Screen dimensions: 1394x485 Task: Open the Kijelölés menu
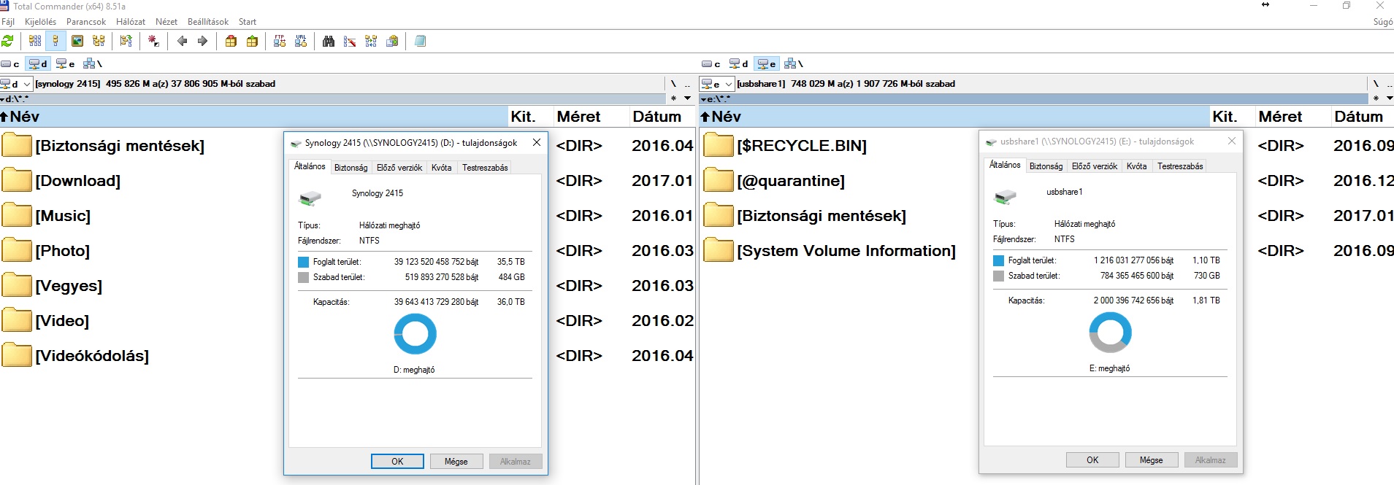[x=40, y=22]
